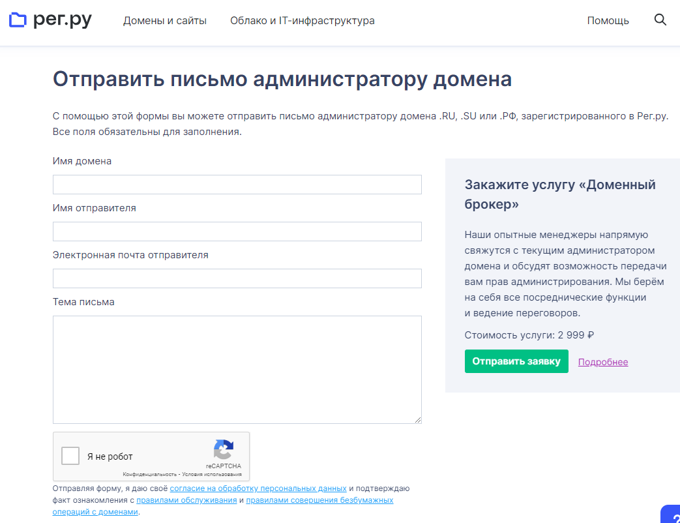
Task: Click the 'Отправить заявку' button
Action: coord(516,361)
